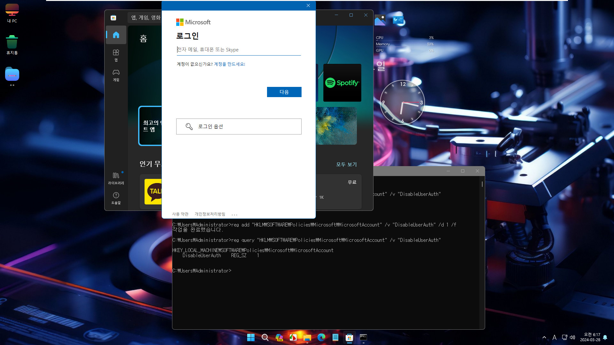Open the volume tray icon

coord(573,337)
